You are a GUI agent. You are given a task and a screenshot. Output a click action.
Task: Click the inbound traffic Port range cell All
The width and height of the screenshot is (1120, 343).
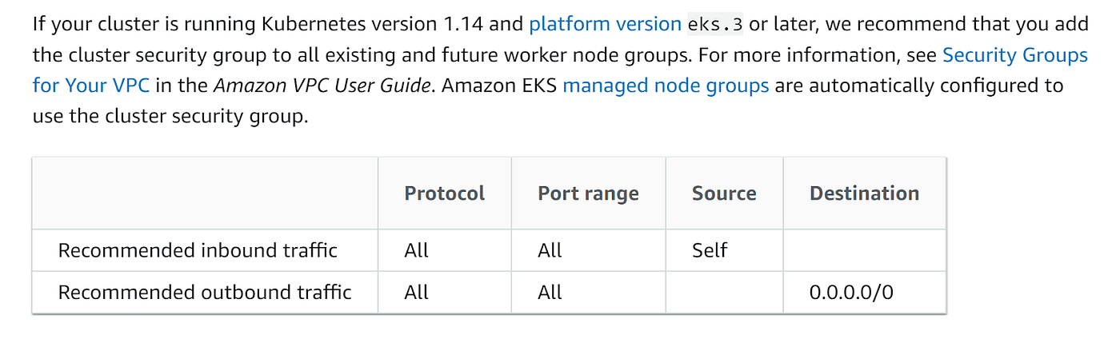point(550,250)
